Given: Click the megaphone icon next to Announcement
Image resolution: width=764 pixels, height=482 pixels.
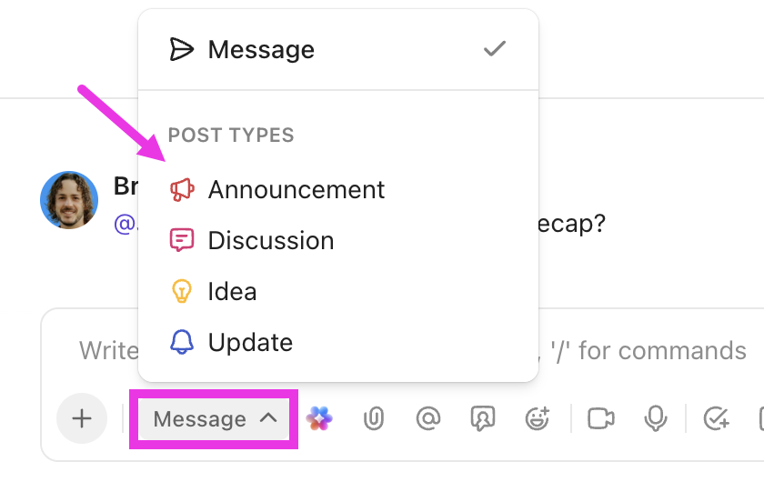Looking at the screenshot, I should [182, 189].
